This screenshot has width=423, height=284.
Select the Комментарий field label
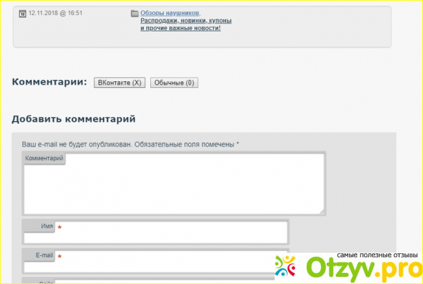pyautogui.click(x=44, y=158)
